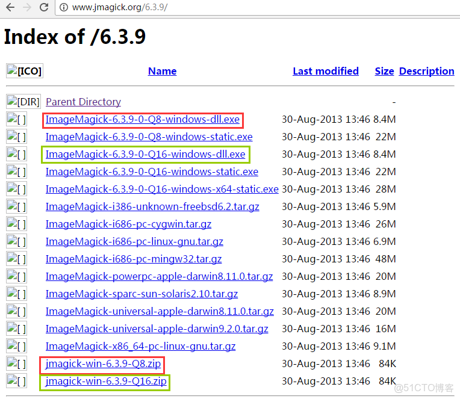The height and width of the screenshot is (399, 460).
Task: Click the DIR icon beside Parent Directory
Action: (23, 102)
